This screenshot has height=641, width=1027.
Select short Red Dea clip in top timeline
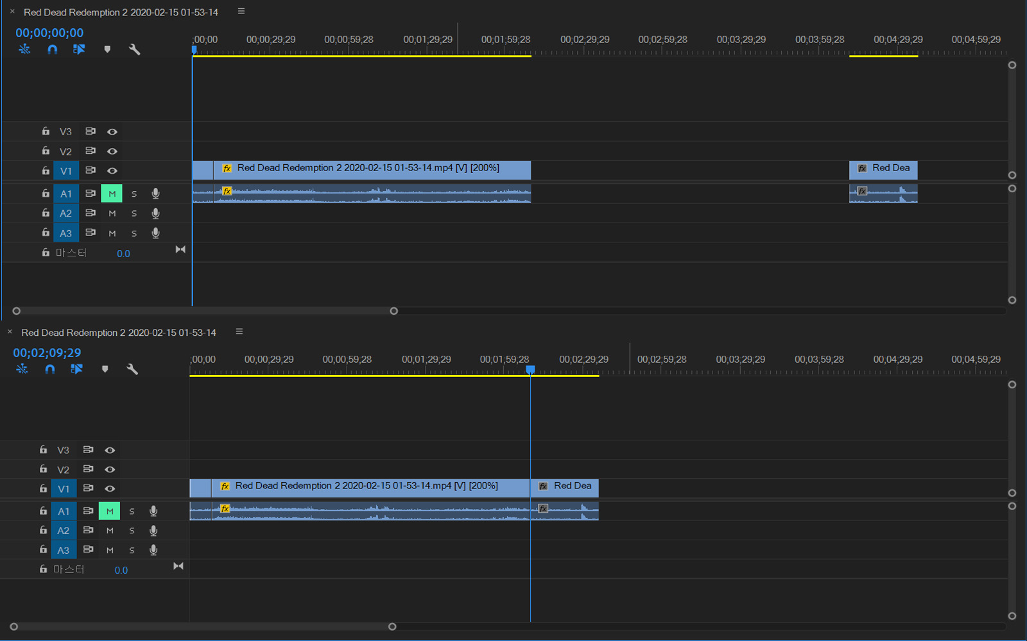coord(883,171)
